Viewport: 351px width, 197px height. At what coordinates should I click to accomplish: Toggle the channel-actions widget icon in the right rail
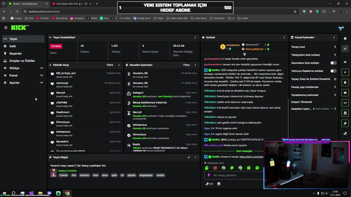[345, 113]
